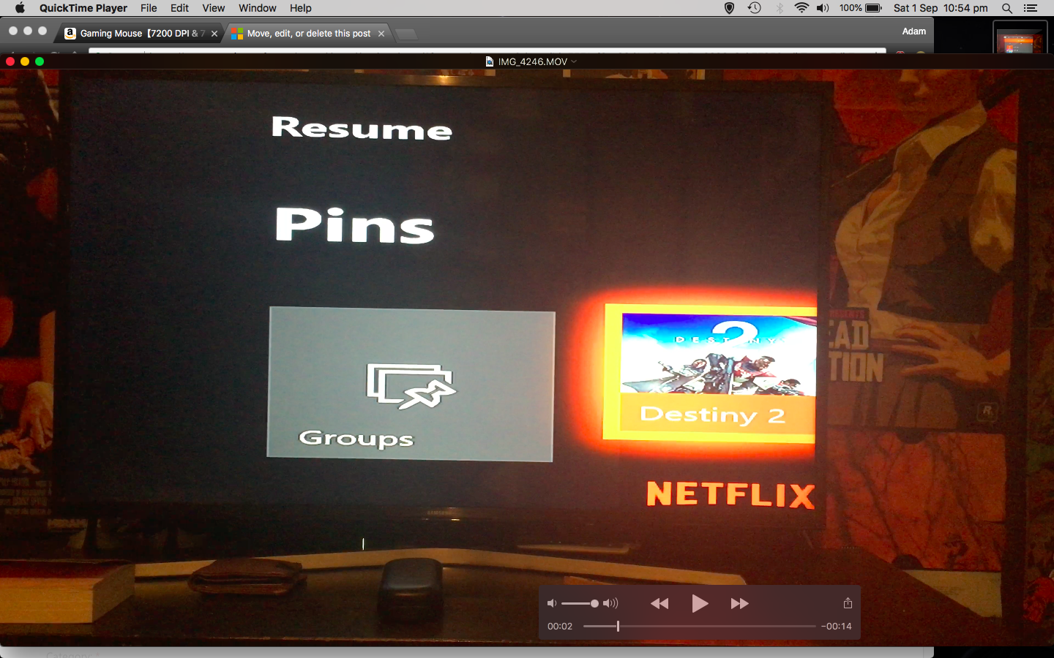Click the IMG_4246.MOV document proxy icon

490,61
